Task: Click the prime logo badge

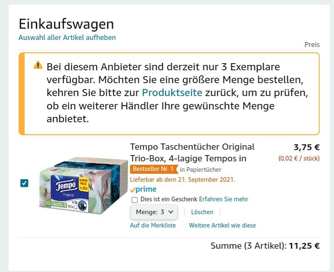Action: click(143, 189)
